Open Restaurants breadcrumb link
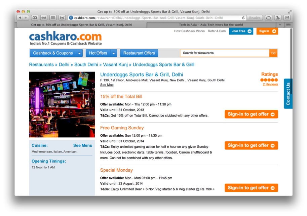The height and width of the screenshot is (216, 307). click(41, 64)
